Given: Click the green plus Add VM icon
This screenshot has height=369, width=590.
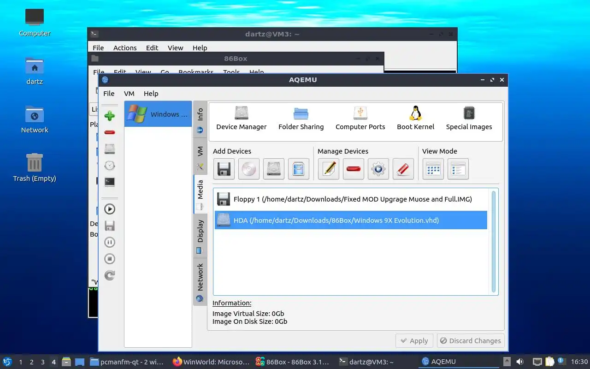Looking at the screenshot, I should (x=110, y=116).
